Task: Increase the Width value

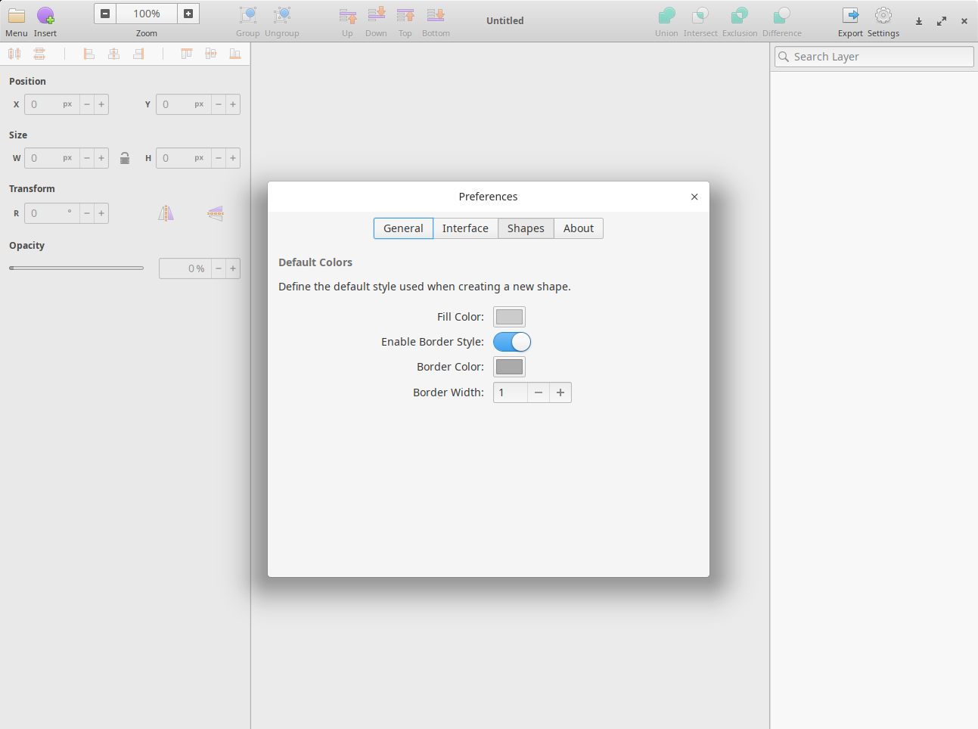Action: point(101,158)
